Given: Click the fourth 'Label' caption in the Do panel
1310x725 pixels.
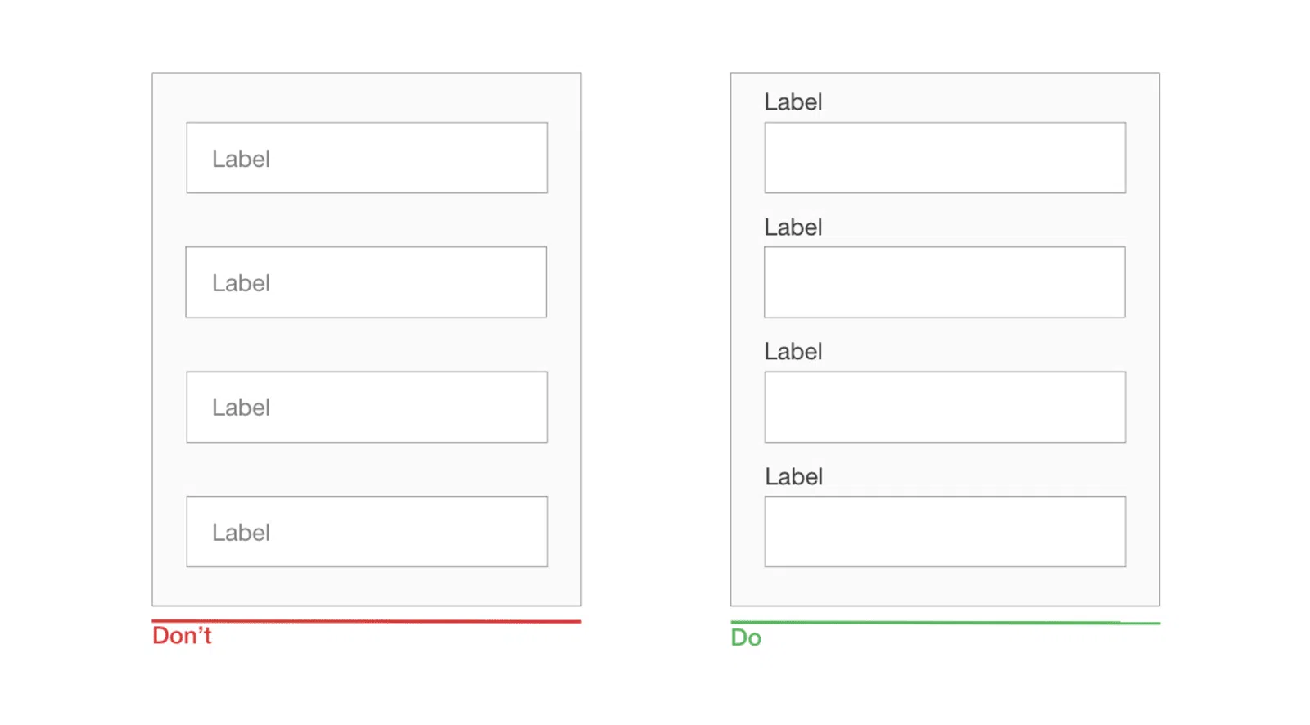Looking at the screenshot, I should (x=794, y=477).
